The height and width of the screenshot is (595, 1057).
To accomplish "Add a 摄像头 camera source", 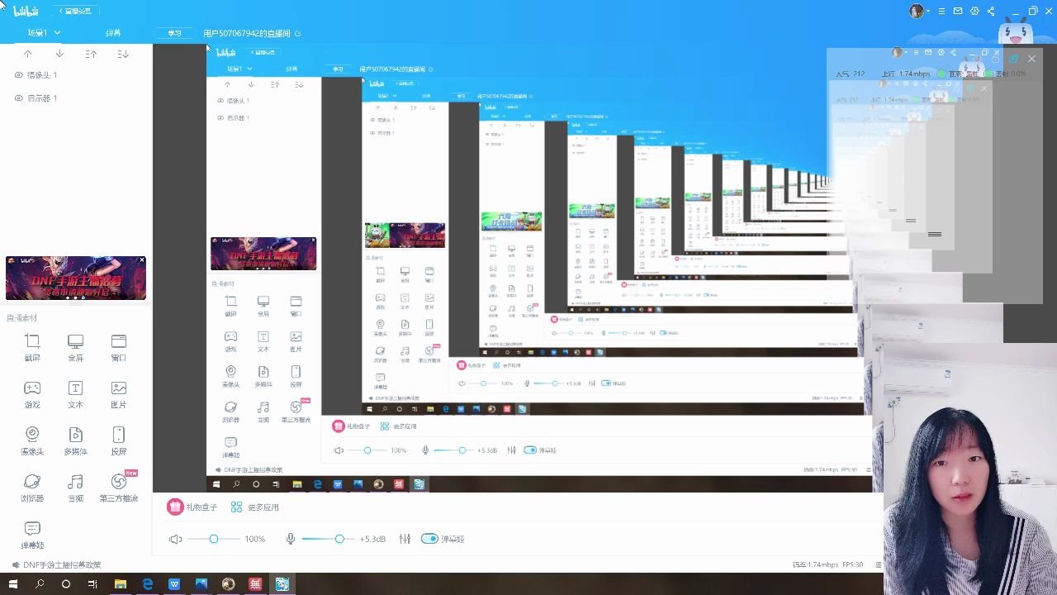I will [x=32, y=441].
